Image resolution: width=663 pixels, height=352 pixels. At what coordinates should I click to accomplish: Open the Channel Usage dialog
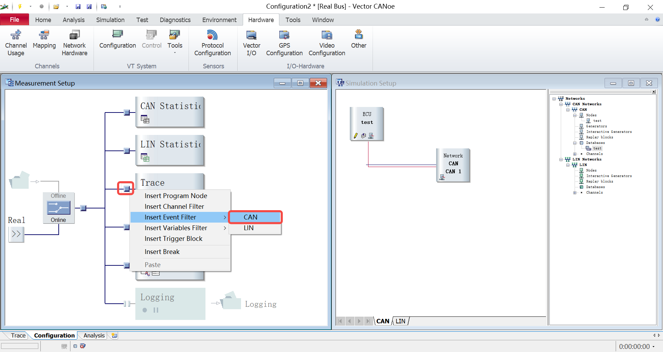click(16, 43)
